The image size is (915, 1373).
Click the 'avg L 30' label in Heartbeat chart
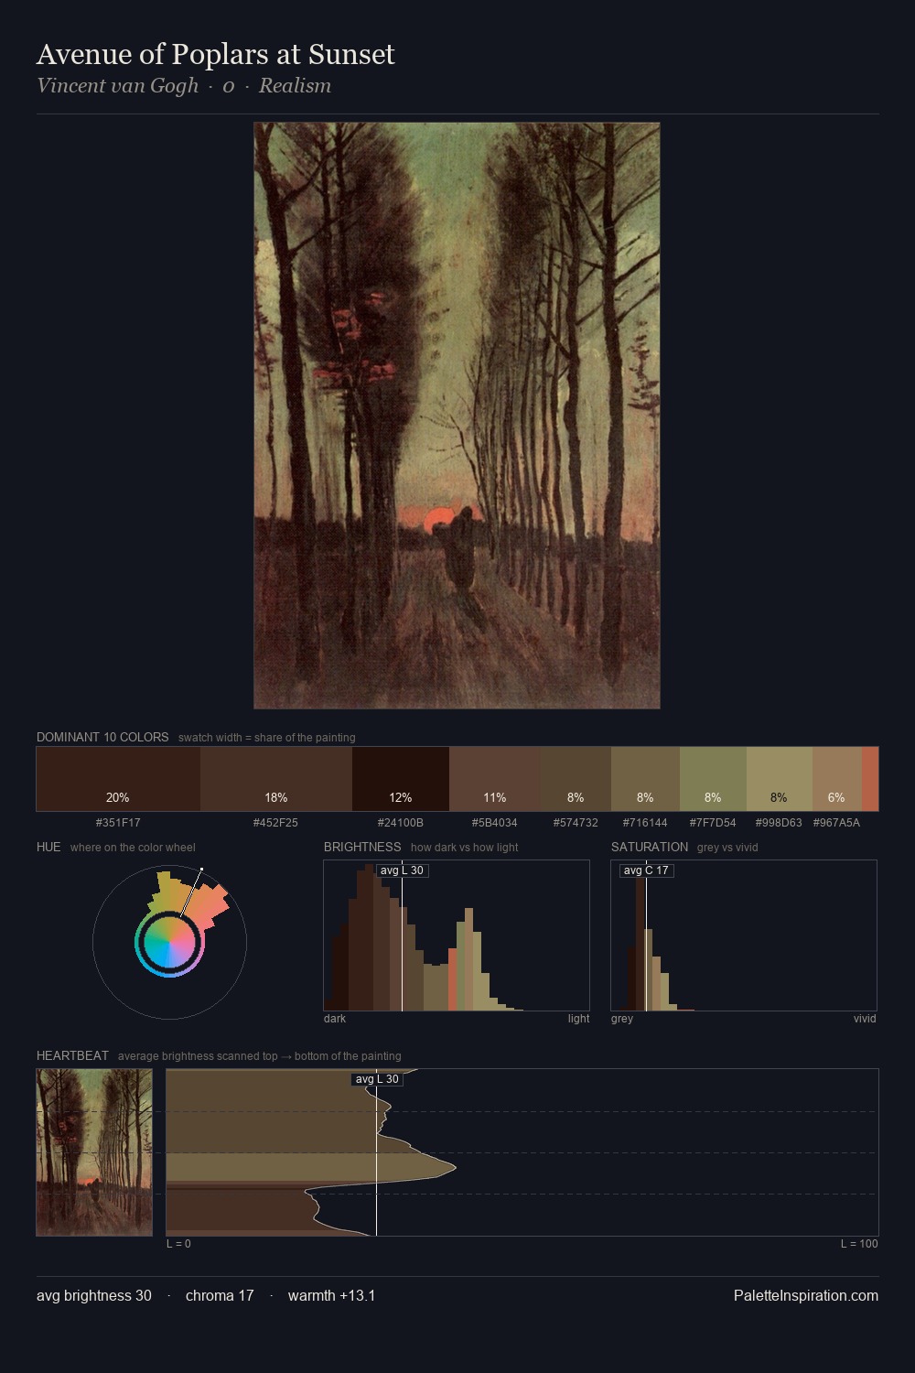(x=377, y=1079)
